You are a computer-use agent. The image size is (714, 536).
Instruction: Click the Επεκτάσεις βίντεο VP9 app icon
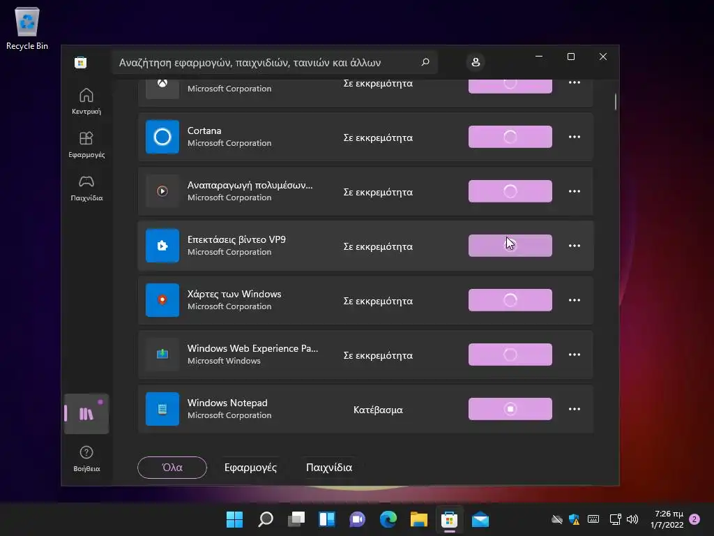tap(162, 246)
